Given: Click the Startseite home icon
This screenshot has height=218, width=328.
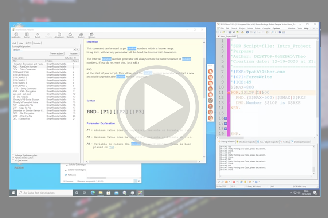Looking at the screenshot, I should [x=70, y=35].
